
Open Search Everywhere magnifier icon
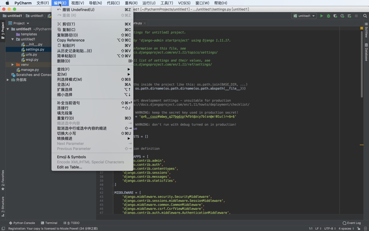[x=365, y=16]
